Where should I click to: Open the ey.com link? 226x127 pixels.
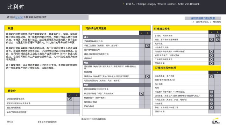[x=19, y=17]
